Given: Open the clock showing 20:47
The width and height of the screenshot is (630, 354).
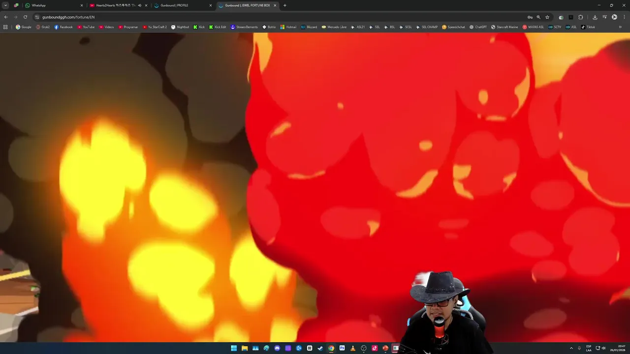Looking at the screenshot, I should pyautogui.click(x=619, y=348).
